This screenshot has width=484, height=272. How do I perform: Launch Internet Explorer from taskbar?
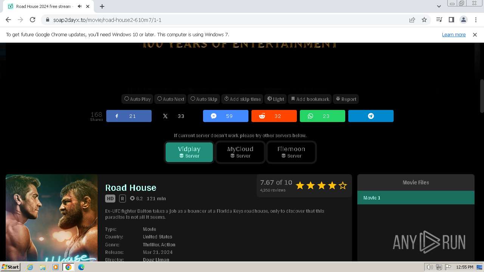tap(30, 267)
